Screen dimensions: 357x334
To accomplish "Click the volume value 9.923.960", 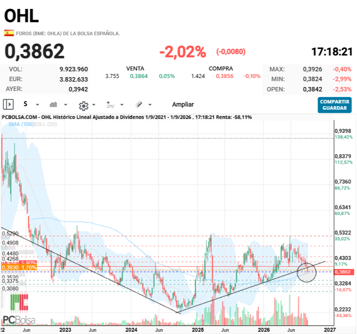I will coord(74,69).
